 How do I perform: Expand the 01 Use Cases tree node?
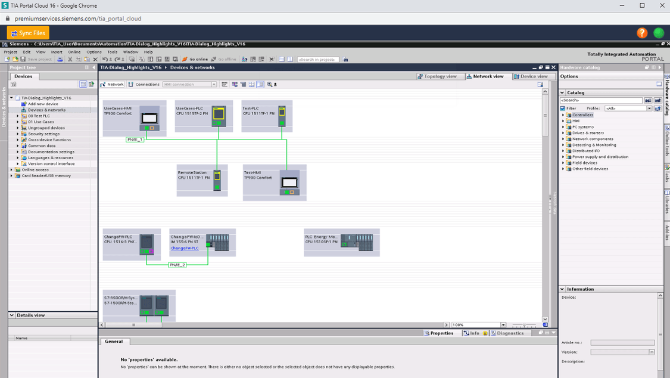pyautogui.click(x=17, y=122)
